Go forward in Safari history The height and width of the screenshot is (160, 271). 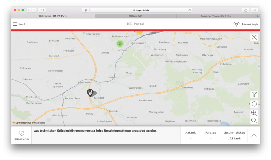point(34,10)
